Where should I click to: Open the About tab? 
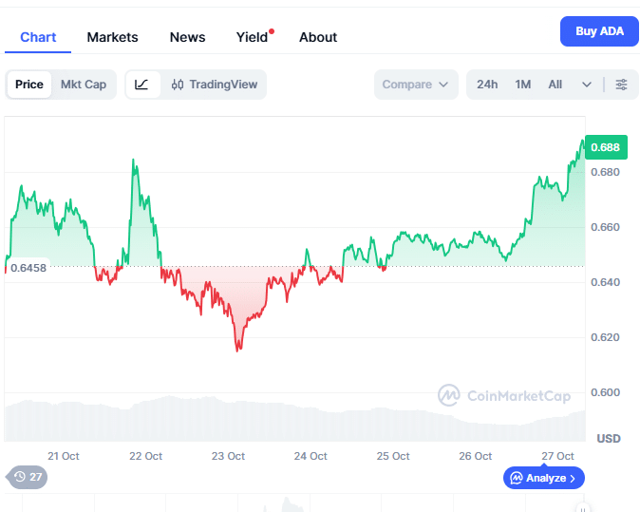(318, 37)
